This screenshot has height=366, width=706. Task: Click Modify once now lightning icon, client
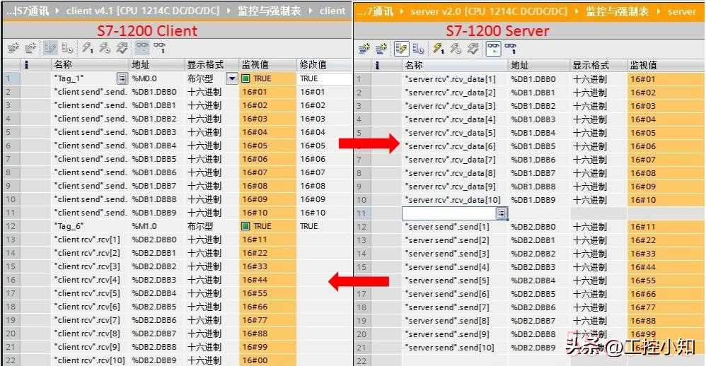tap(87, 47)
